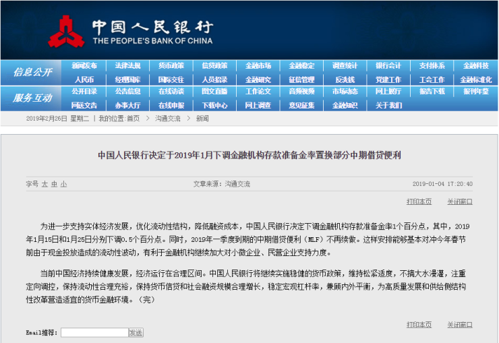Viewport: 499px width, 343px height.
Task: Open the 法律法规 menu item
Action: 127,66
